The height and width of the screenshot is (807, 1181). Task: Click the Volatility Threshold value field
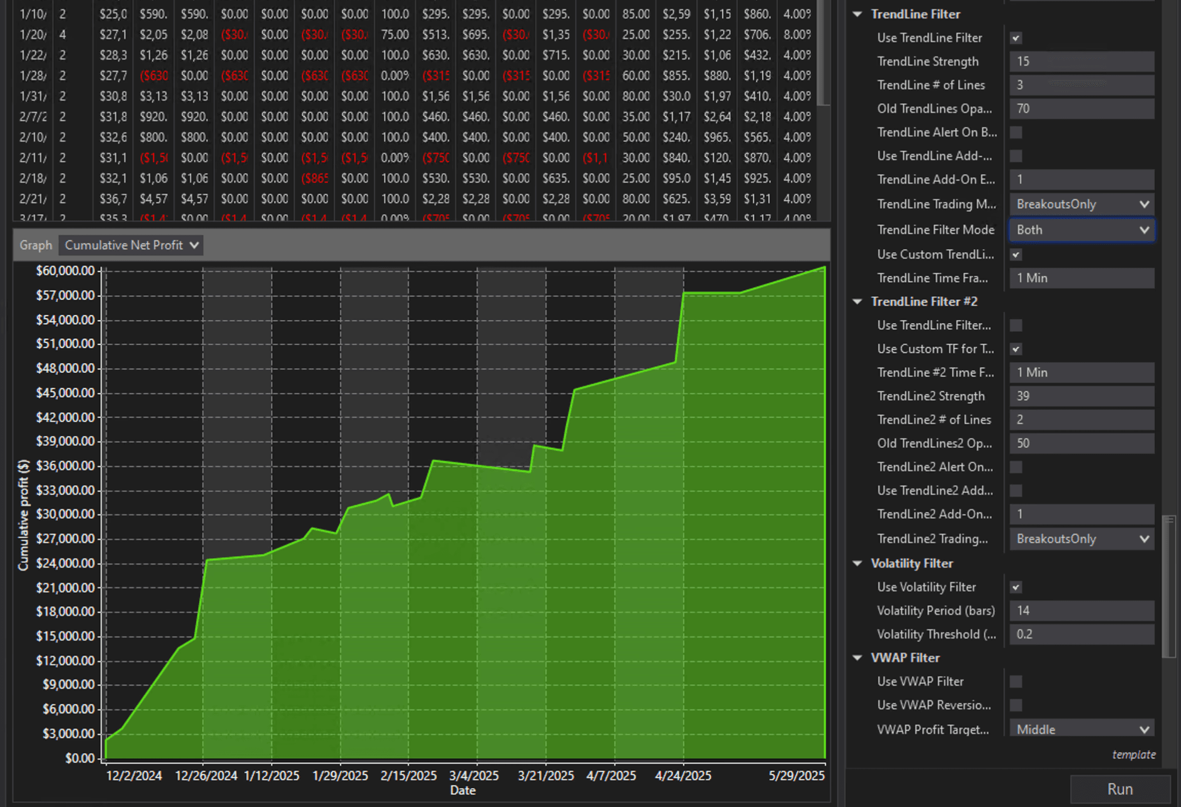point(1081,634)
